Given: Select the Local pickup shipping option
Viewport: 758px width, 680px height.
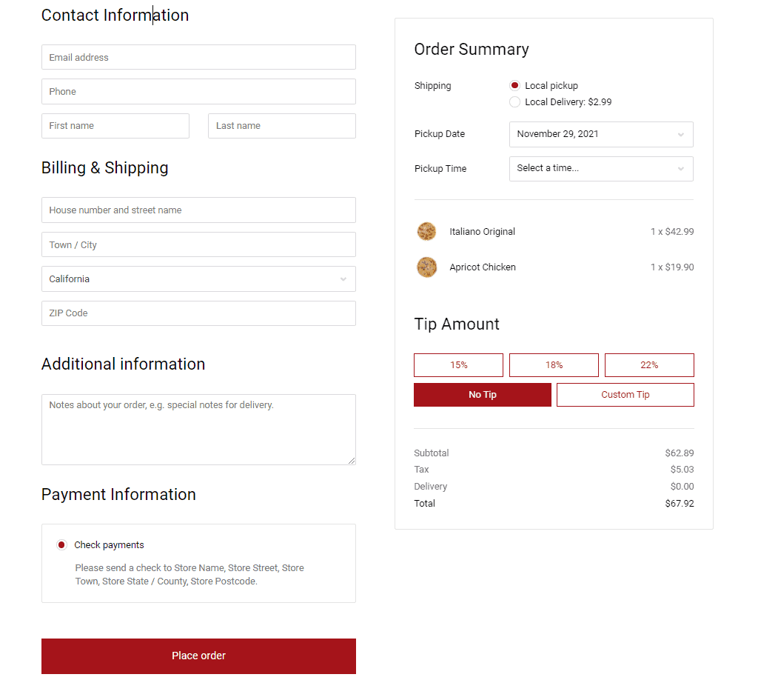Looking at the screenshot, I should [515, 86].
